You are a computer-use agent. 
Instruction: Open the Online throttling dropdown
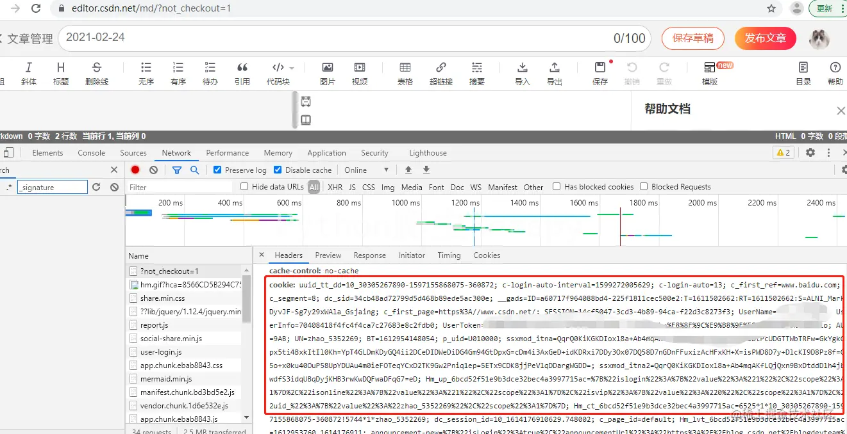point(366,170)
